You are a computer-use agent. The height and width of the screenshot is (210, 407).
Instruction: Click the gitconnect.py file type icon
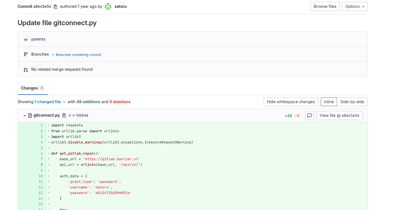click(x=30, y=115)
